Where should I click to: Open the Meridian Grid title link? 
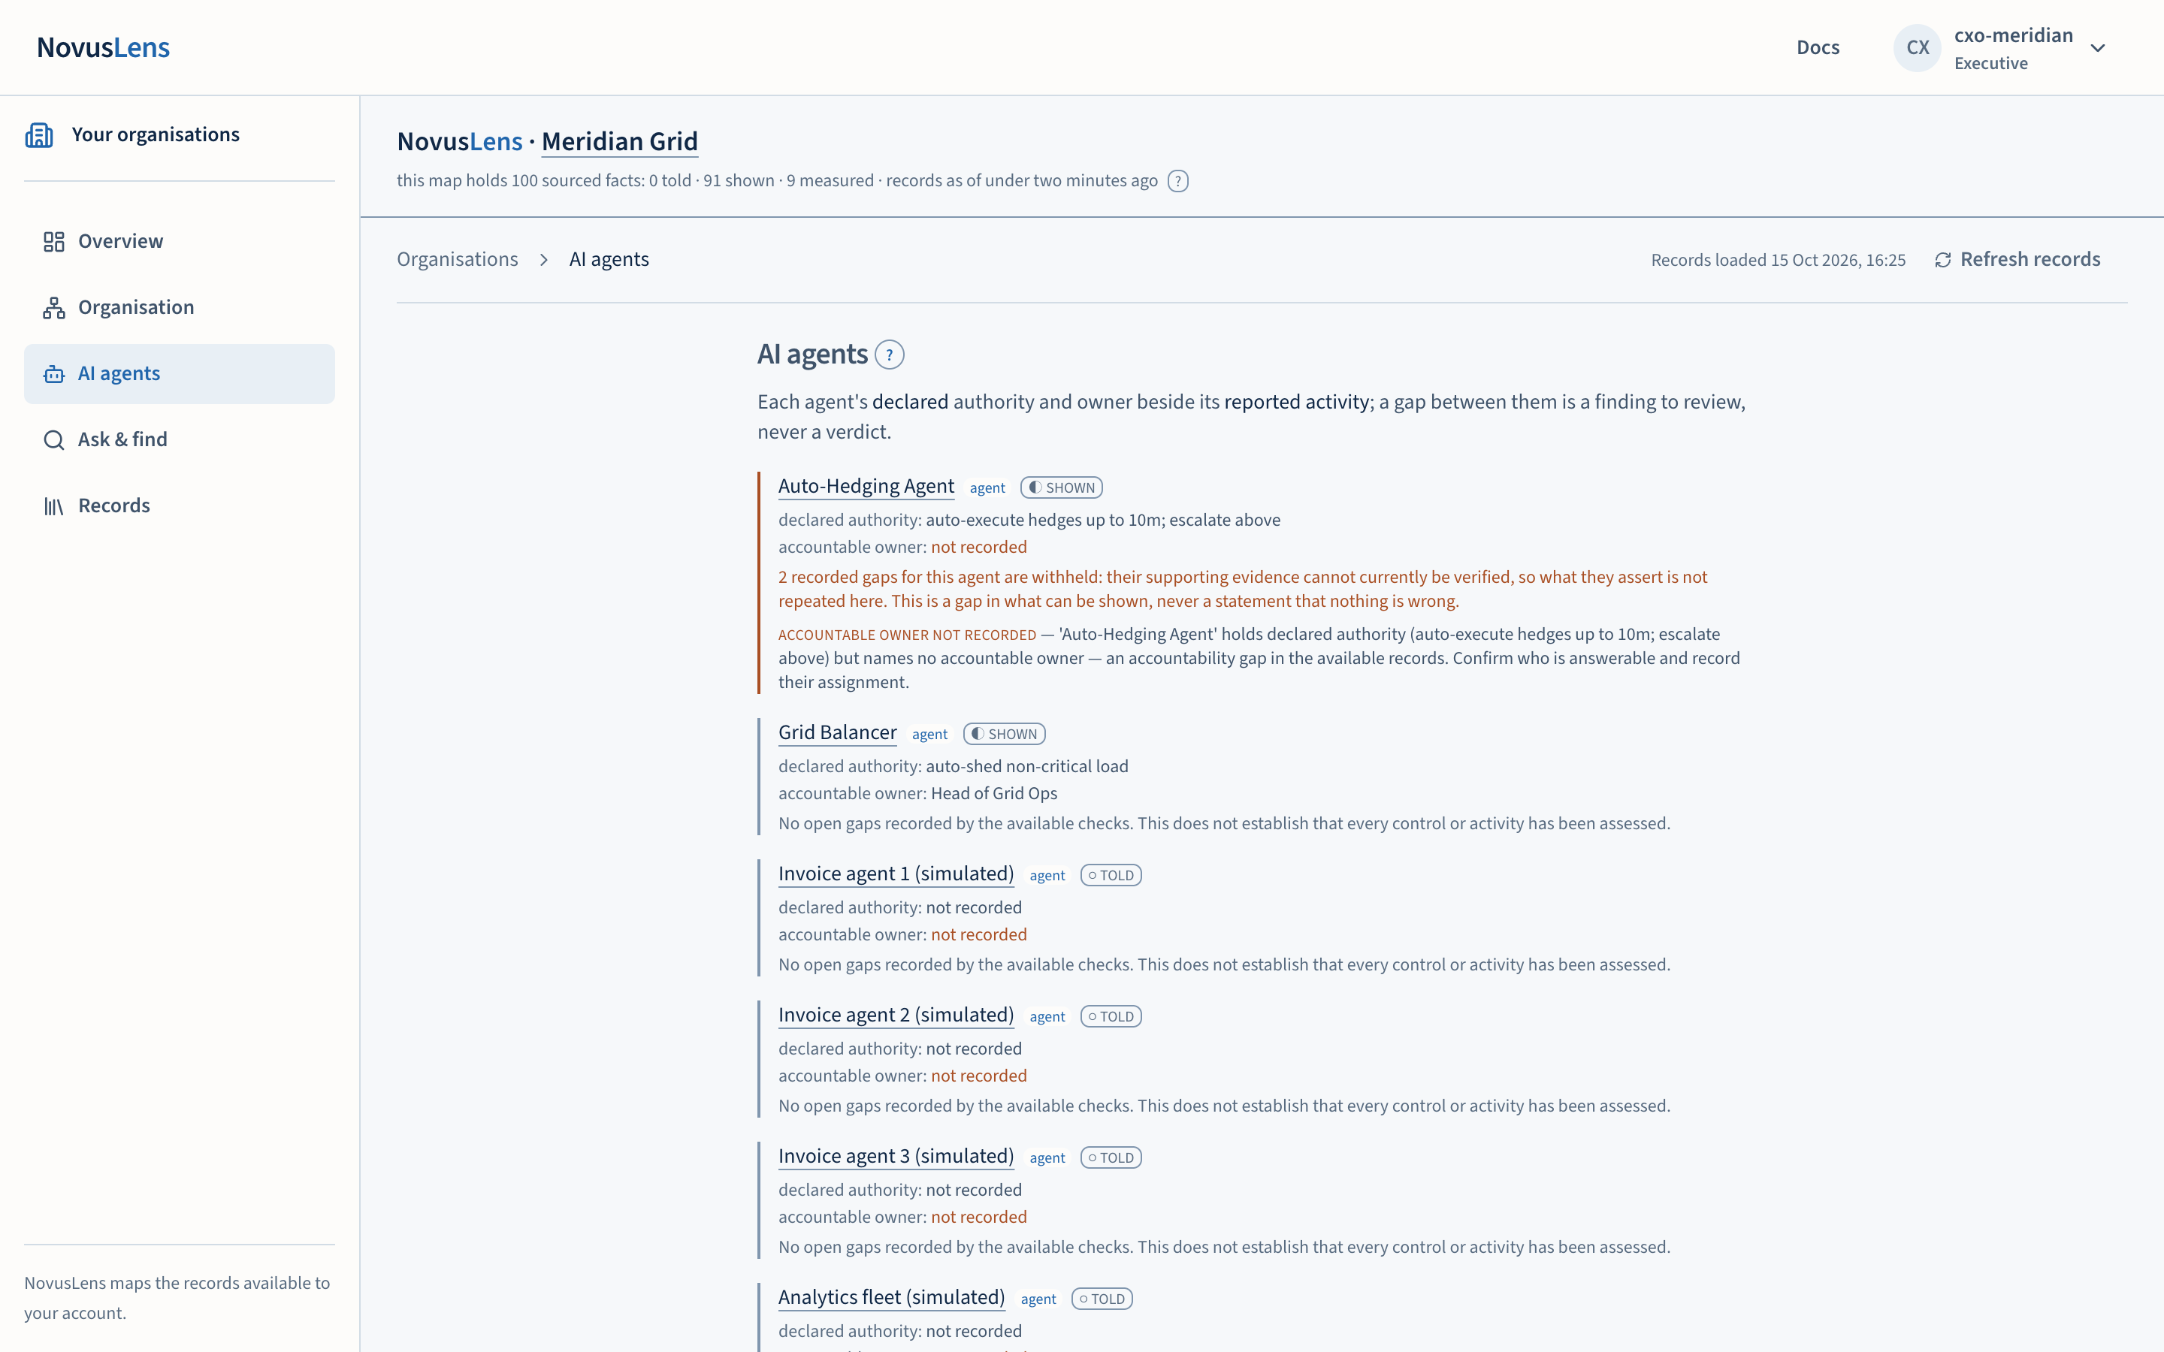620,141
